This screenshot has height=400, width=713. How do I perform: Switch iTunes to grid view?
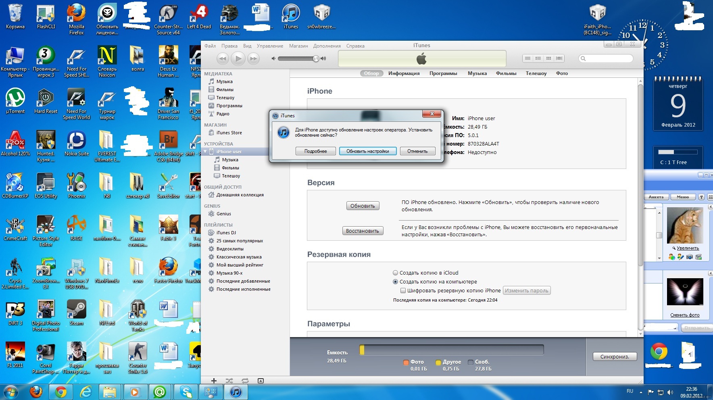(x=548, y=58)
